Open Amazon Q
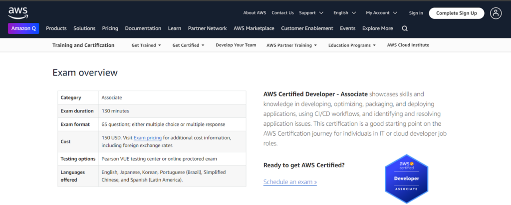Image resolution: width=511 pixels, height=205 pixels. click(23, 28)
